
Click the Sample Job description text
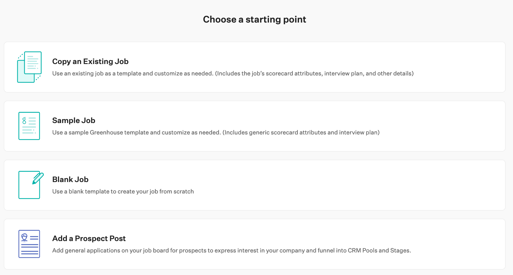click(x=216, y=132)
